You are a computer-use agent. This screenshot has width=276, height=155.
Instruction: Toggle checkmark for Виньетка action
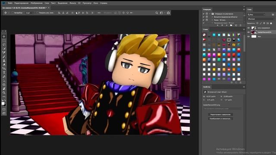point(204,17)
